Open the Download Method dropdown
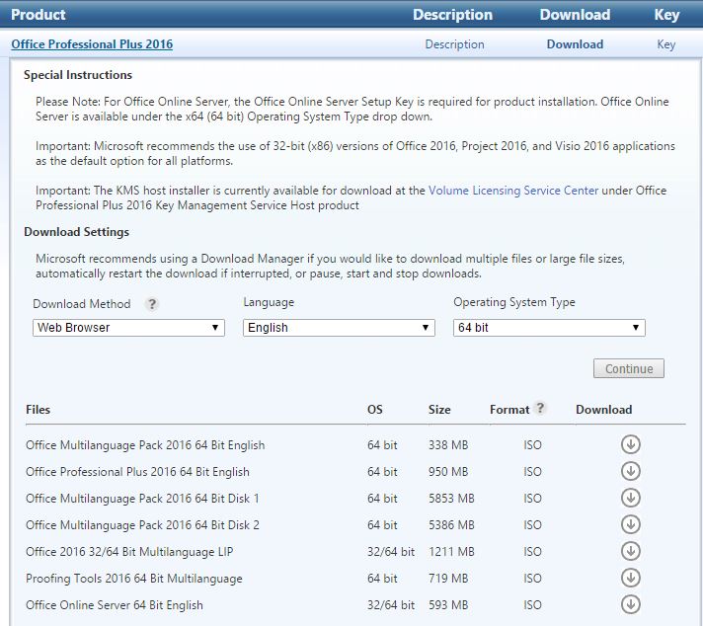703x626 pixels. pos(128,328)
